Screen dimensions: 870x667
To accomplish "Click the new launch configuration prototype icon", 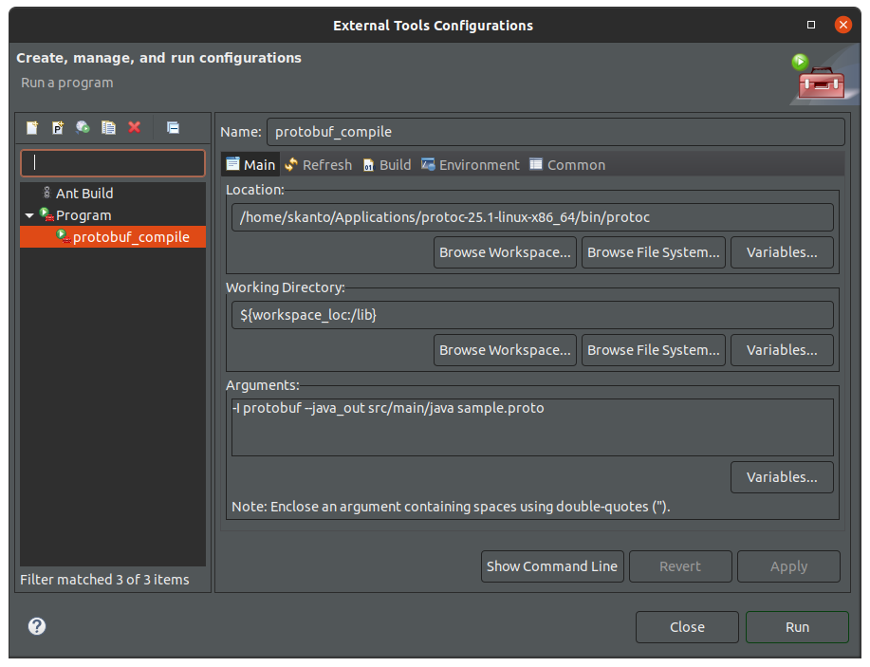I will click(58, 128).
